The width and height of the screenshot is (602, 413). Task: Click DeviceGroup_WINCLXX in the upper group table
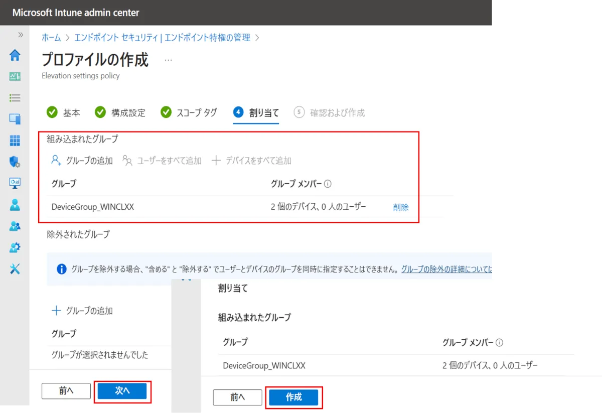(x=93, y=207)
